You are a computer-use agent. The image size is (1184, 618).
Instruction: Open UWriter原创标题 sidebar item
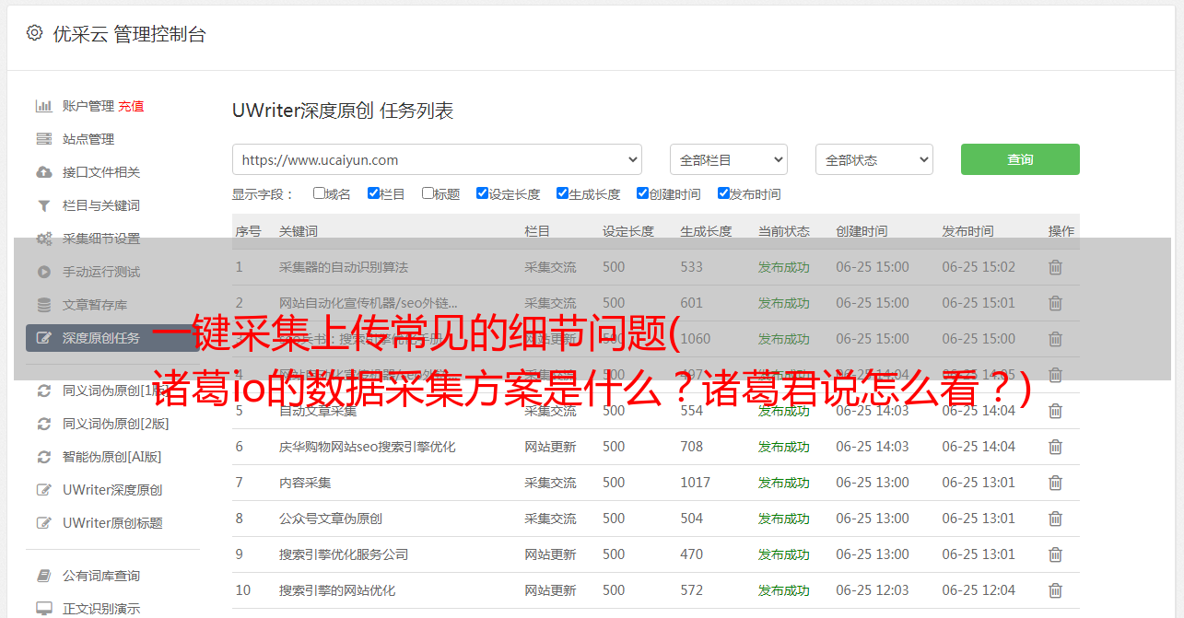coord(112,523)
